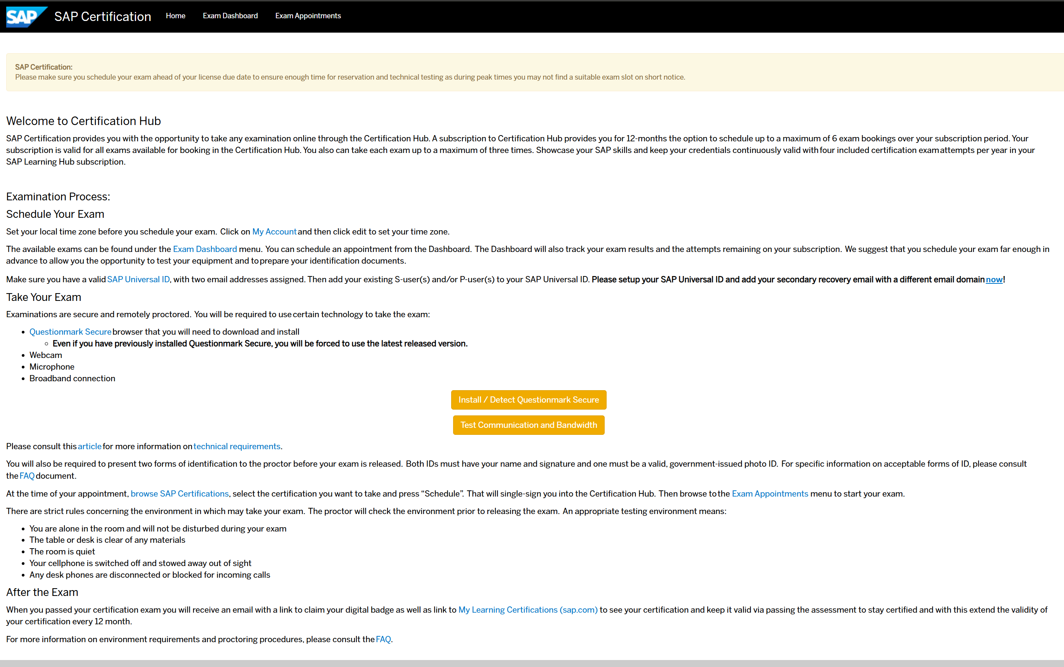The image size is (1064, 667).
Task: Click the SAP Certification title
Action: point(103,16)
